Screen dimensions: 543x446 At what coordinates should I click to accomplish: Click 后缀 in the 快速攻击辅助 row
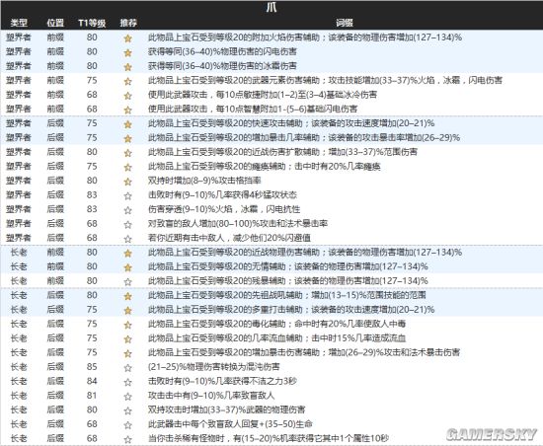click(x=55, y=123)
